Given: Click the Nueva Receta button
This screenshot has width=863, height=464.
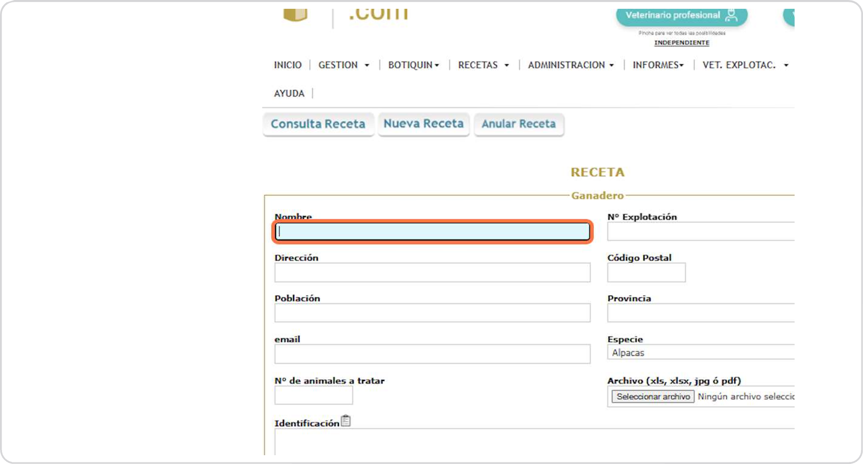Looking at the screenshot, I should (424, 124).
